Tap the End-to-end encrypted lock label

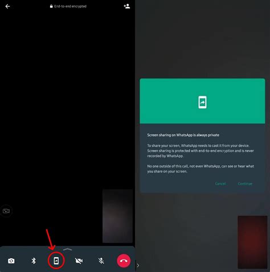(x=68, y=6)
